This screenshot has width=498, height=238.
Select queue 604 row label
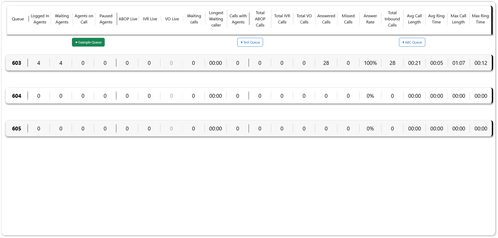[17, 96]
